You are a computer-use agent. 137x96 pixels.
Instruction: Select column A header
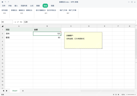(19, 26)
